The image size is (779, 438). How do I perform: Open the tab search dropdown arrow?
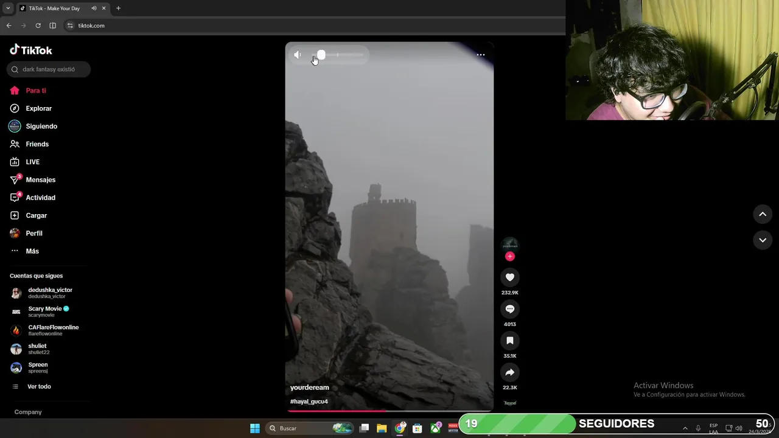point(8,9)
